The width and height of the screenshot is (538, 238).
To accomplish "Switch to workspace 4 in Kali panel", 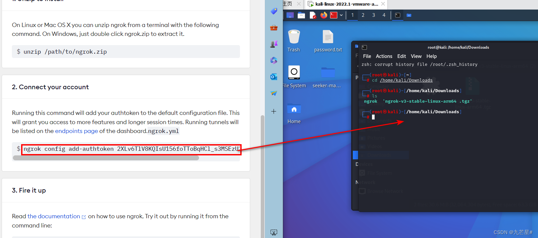I will click(384, 15).
